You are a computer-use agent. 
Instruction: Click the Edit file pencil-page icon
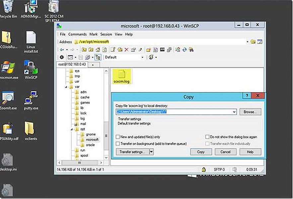pos(113,50)
